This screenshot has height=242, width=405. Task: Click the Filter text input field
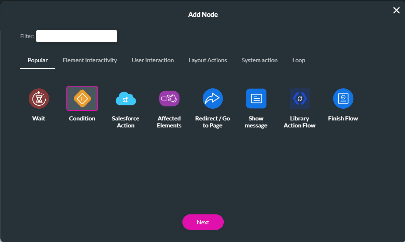[77, 36]
